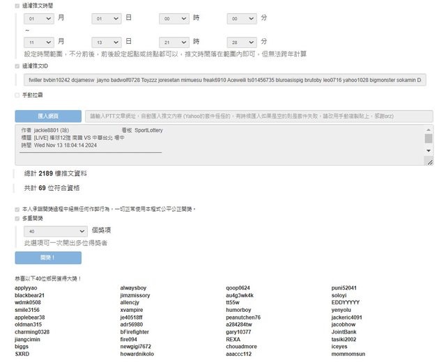
Task: Click the filtered ID list input field
Action: pos(224,81)
